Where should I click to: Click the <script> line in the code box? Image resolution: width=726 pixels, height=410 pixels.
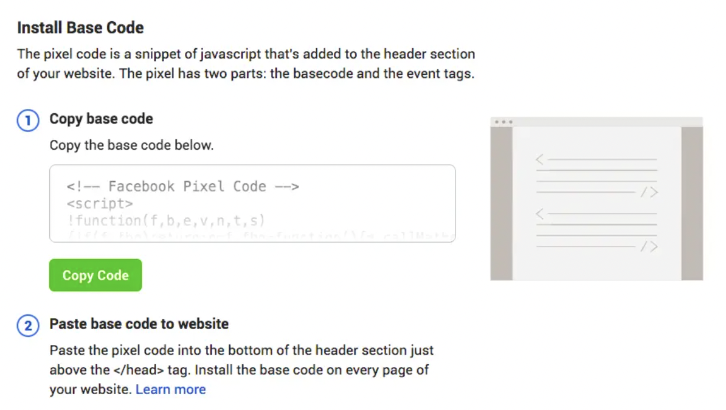(100, 203)
